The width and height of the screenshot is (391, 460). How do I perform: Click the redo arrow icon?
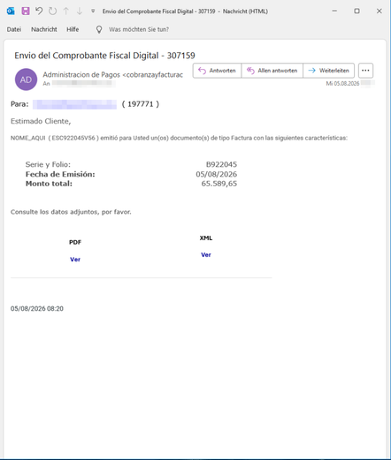click(x=52, y=11)
